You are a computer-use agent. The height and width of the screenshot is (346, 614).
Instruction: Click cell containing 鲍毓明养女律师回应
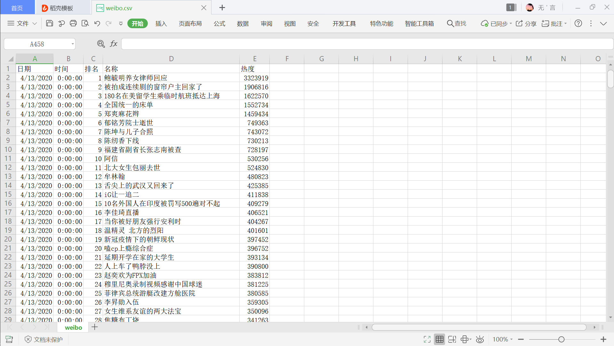[171, 78]
